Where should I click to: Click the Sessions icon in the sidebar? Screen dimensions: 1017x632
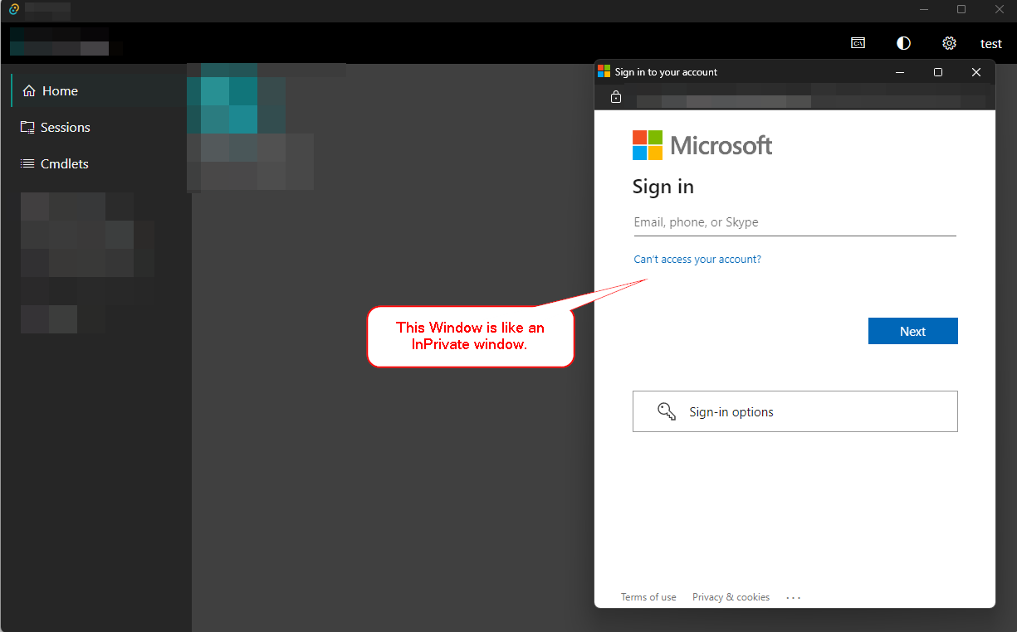(27, 127)
